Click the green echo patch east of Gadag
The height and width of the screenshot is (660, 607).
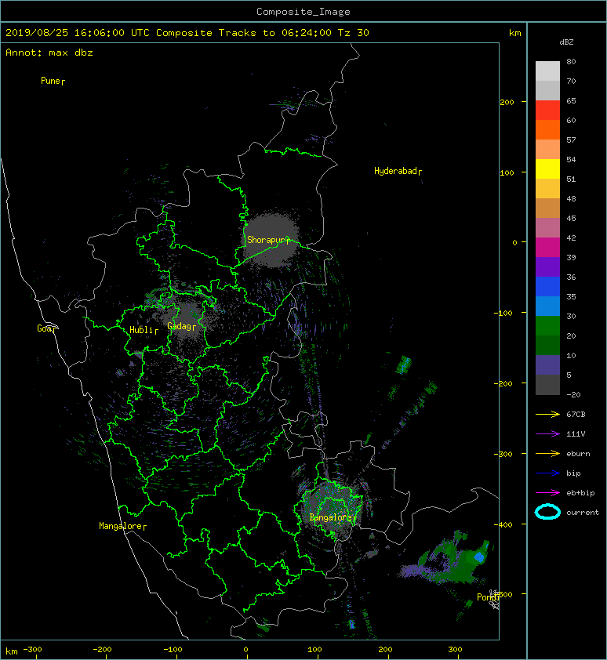coord(194,314)
